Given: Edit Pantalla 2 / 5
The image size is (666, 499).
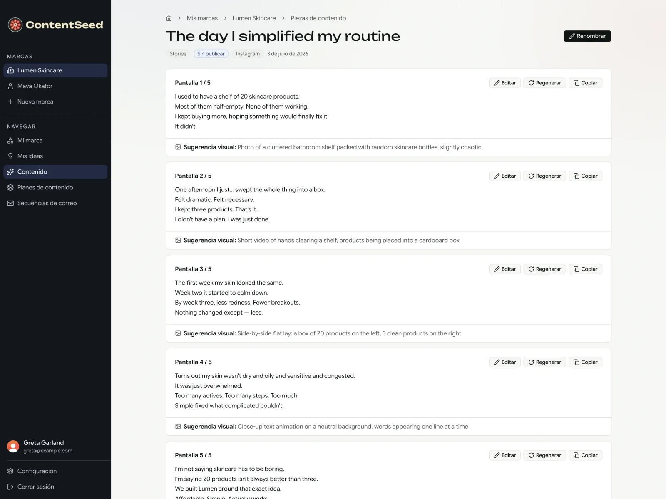Looking at the screenshot, I should (504, 176).
